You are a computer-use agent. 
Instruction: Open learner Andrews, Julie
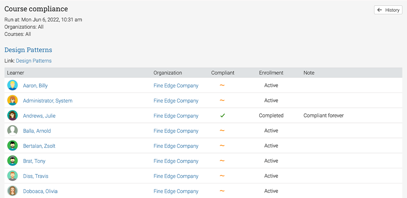click(39, 116)
